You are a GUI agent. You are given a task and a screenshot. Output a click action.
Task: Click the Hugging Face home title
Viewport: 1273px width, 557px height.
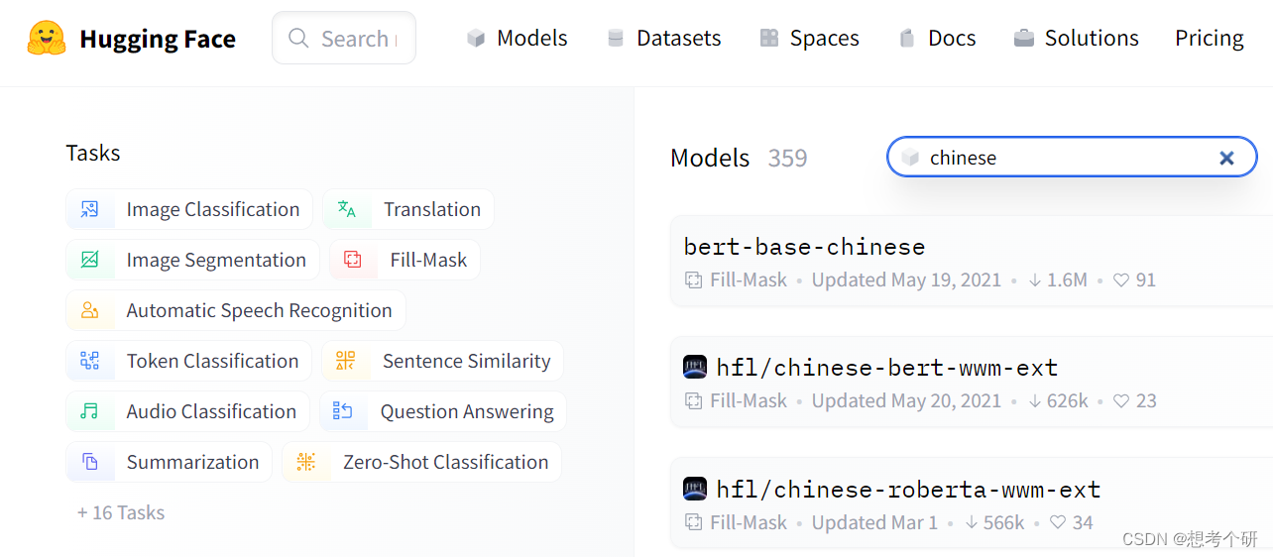pos(158,39)
